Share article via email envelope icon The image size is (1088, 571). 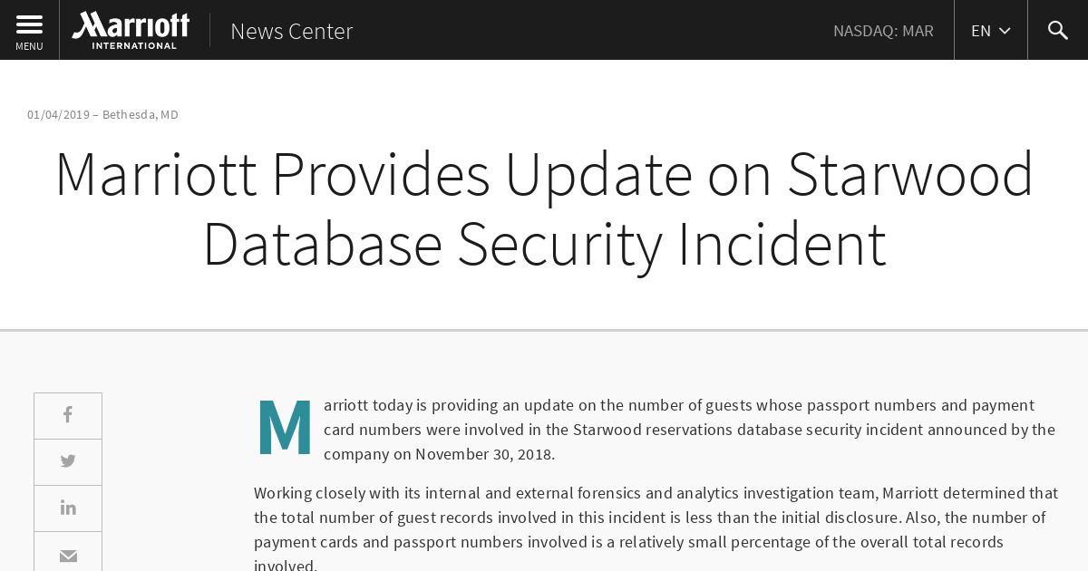pos(68,554)
